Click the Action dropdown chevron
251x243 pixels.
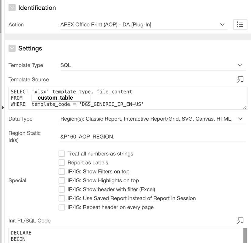223,25
